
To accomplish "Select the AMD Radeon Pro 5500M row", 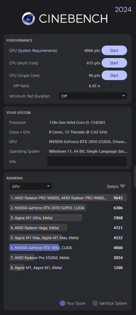I will pyautogui.click(x=68, y=258).
